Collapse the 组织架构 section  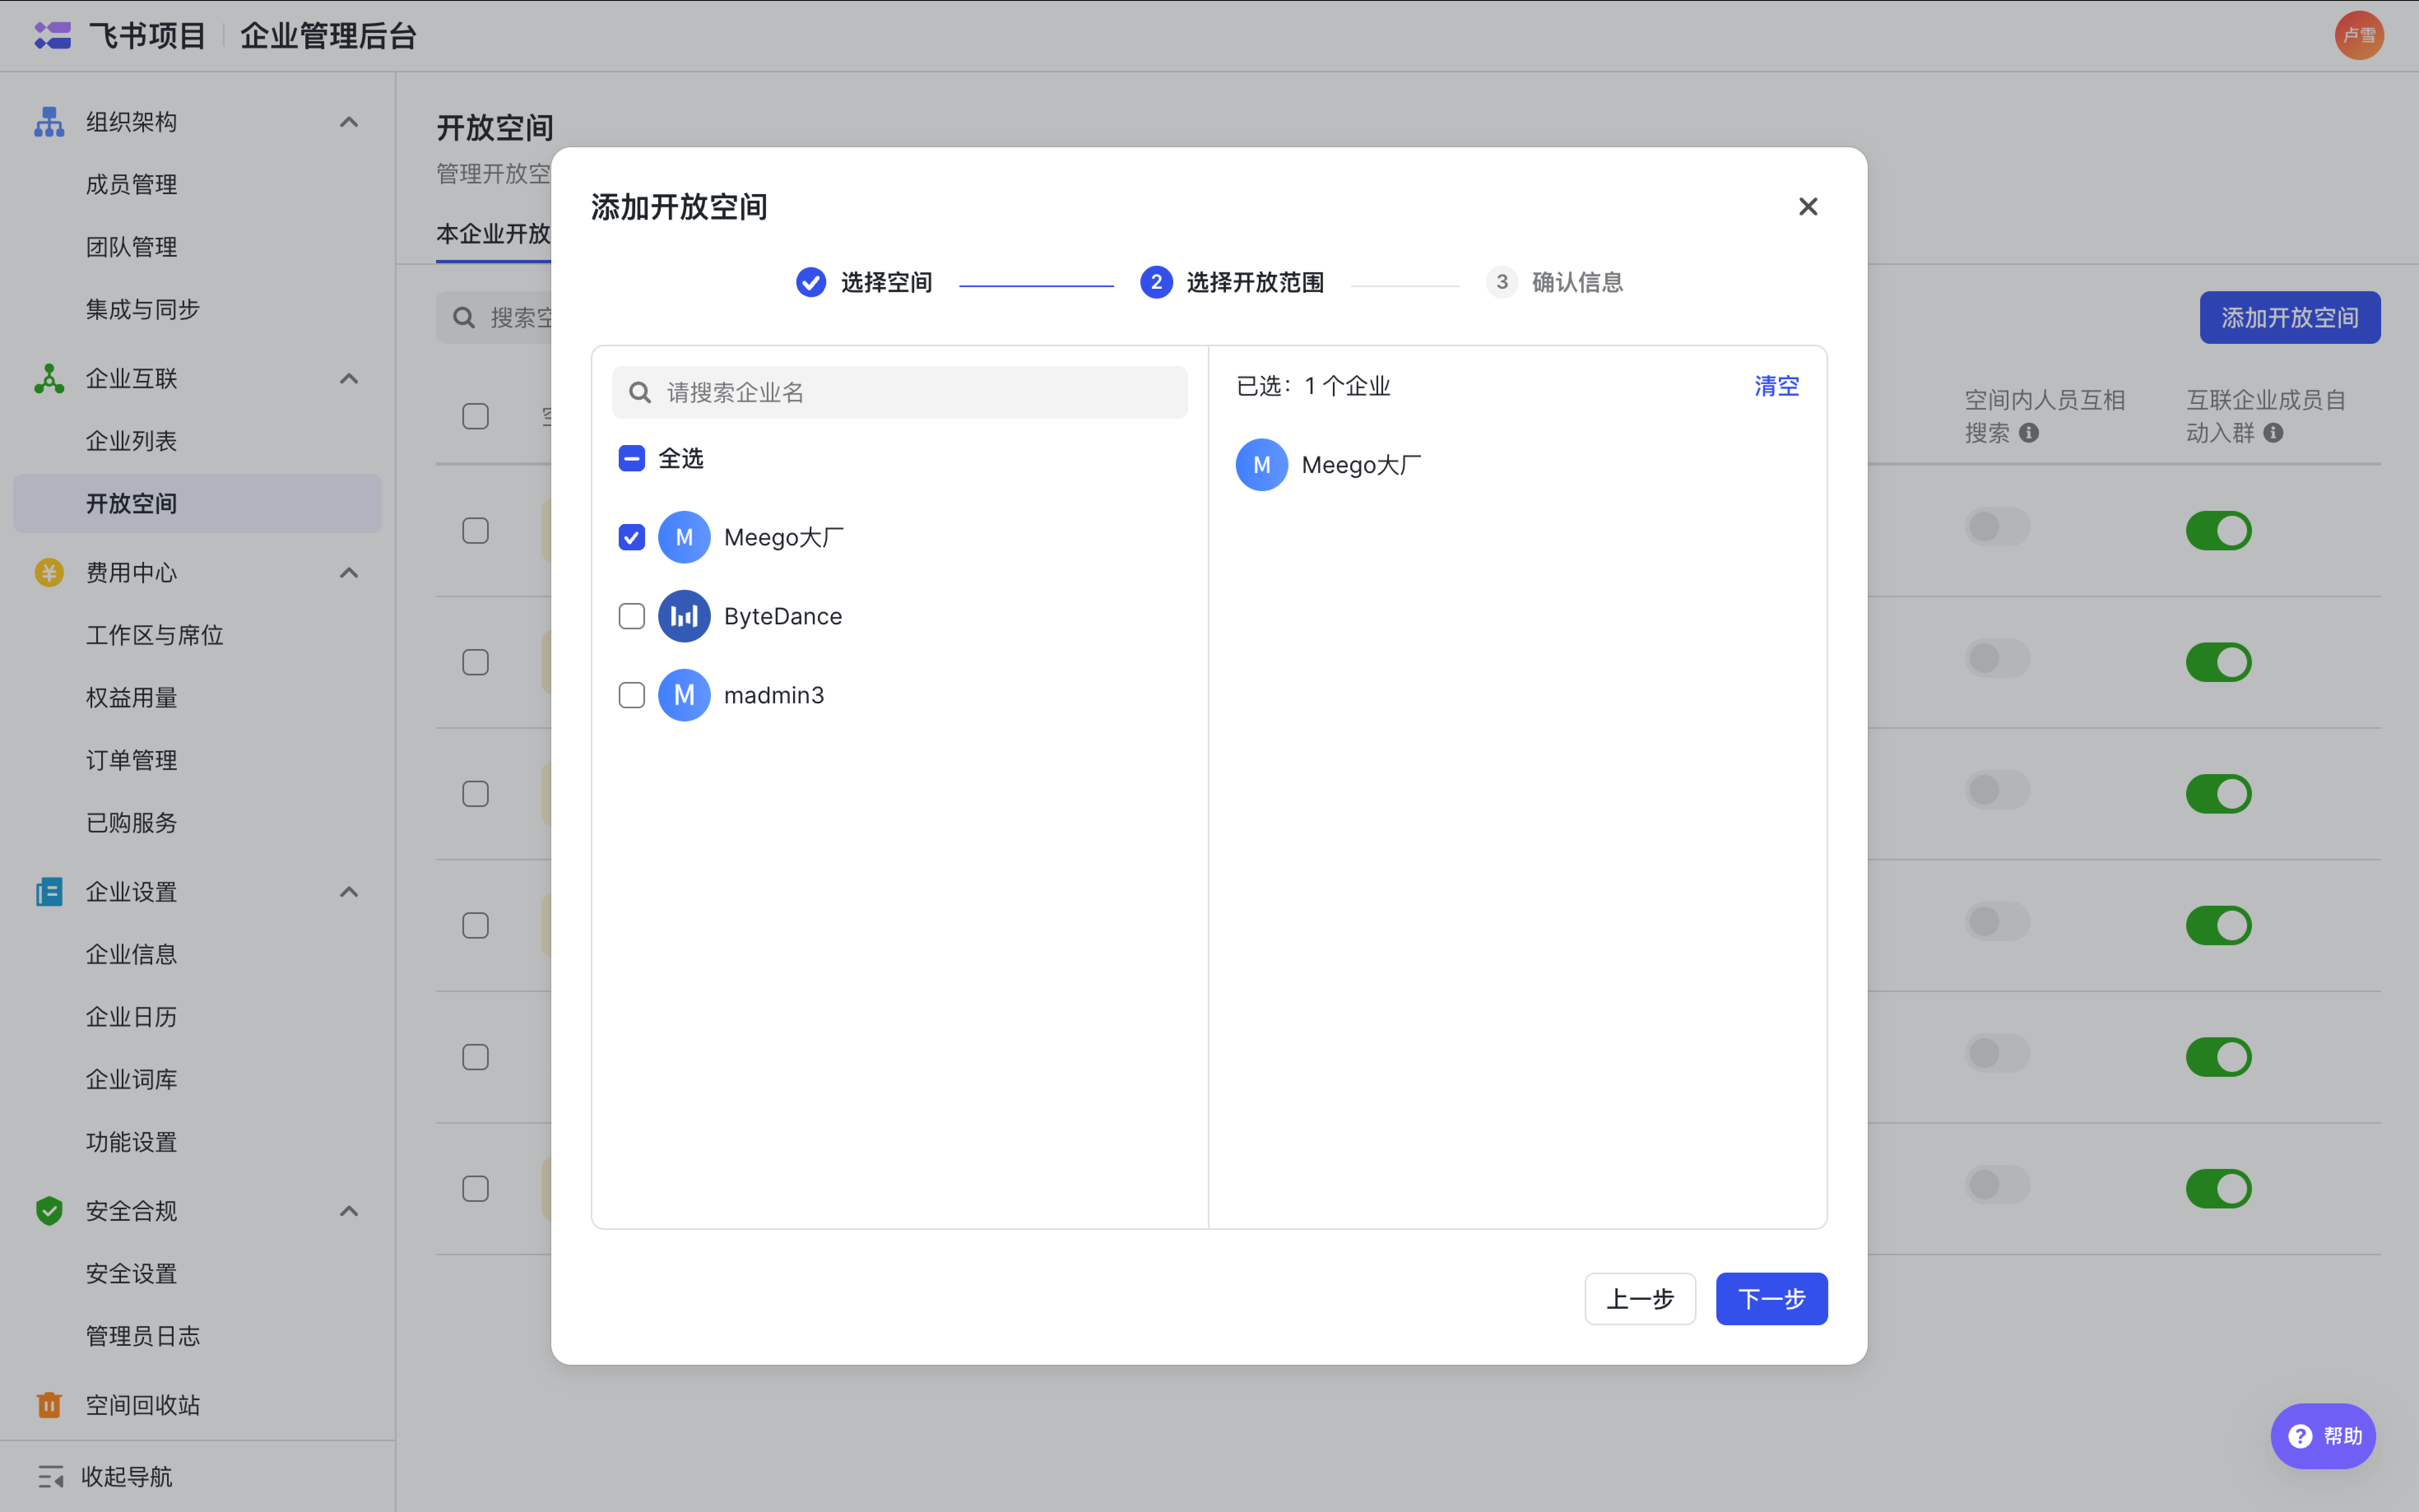(349, 122)
